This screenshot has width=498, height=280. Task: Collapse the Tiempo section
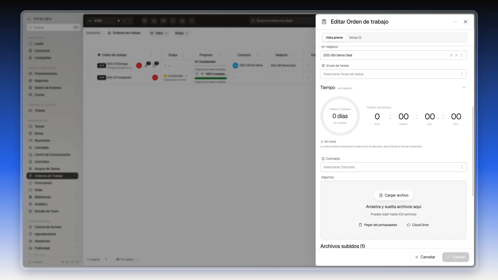tap(464, 88)
